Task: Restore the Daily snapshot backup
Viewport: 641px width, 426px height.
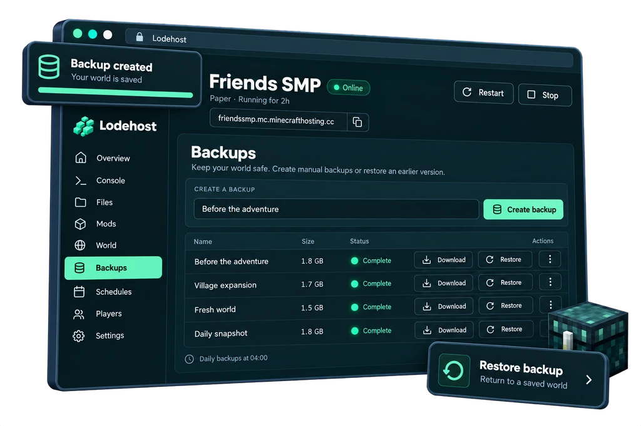Action: [506, 329]
